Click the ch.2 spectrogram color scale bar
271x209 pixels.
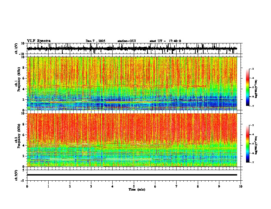coord(248,144)
